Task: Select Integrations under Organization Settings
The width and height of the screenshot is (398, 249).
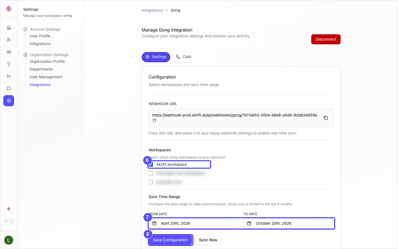Action: tap(40, 85)
